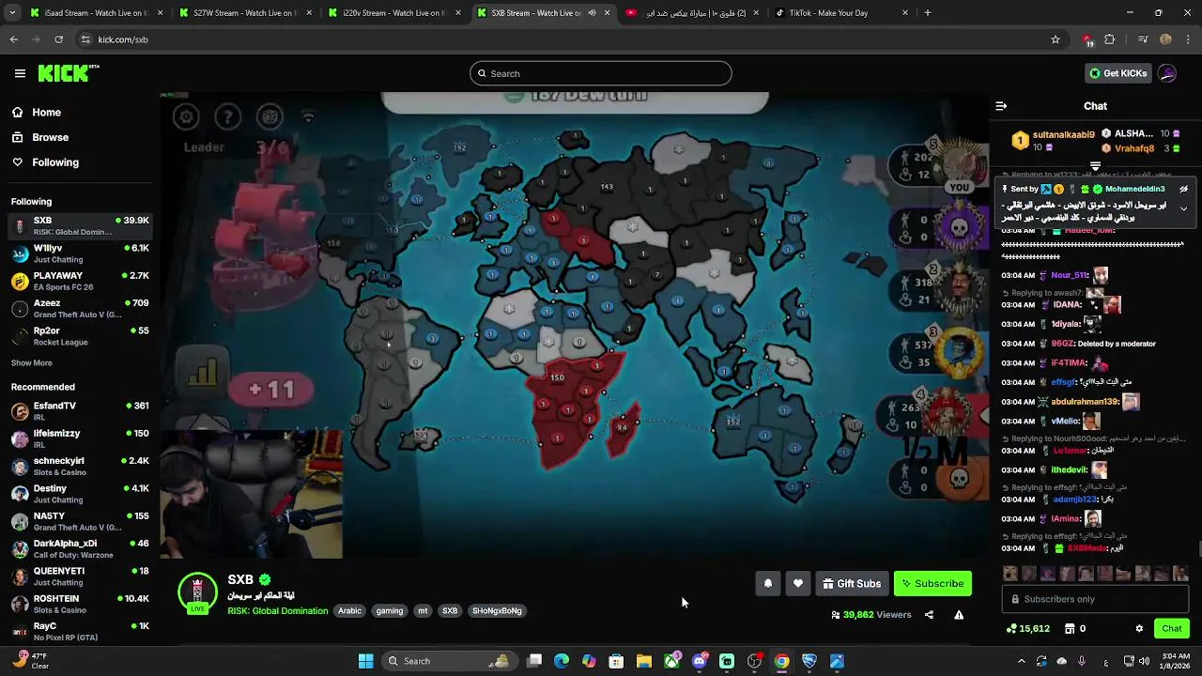Bookmark this page with star icon
The image size is (1202, 676).
point(1056,39)
